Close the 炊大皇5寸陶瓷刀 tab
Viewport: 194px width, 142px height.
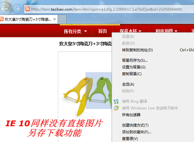pyautogui.click(x=54, y=19)
